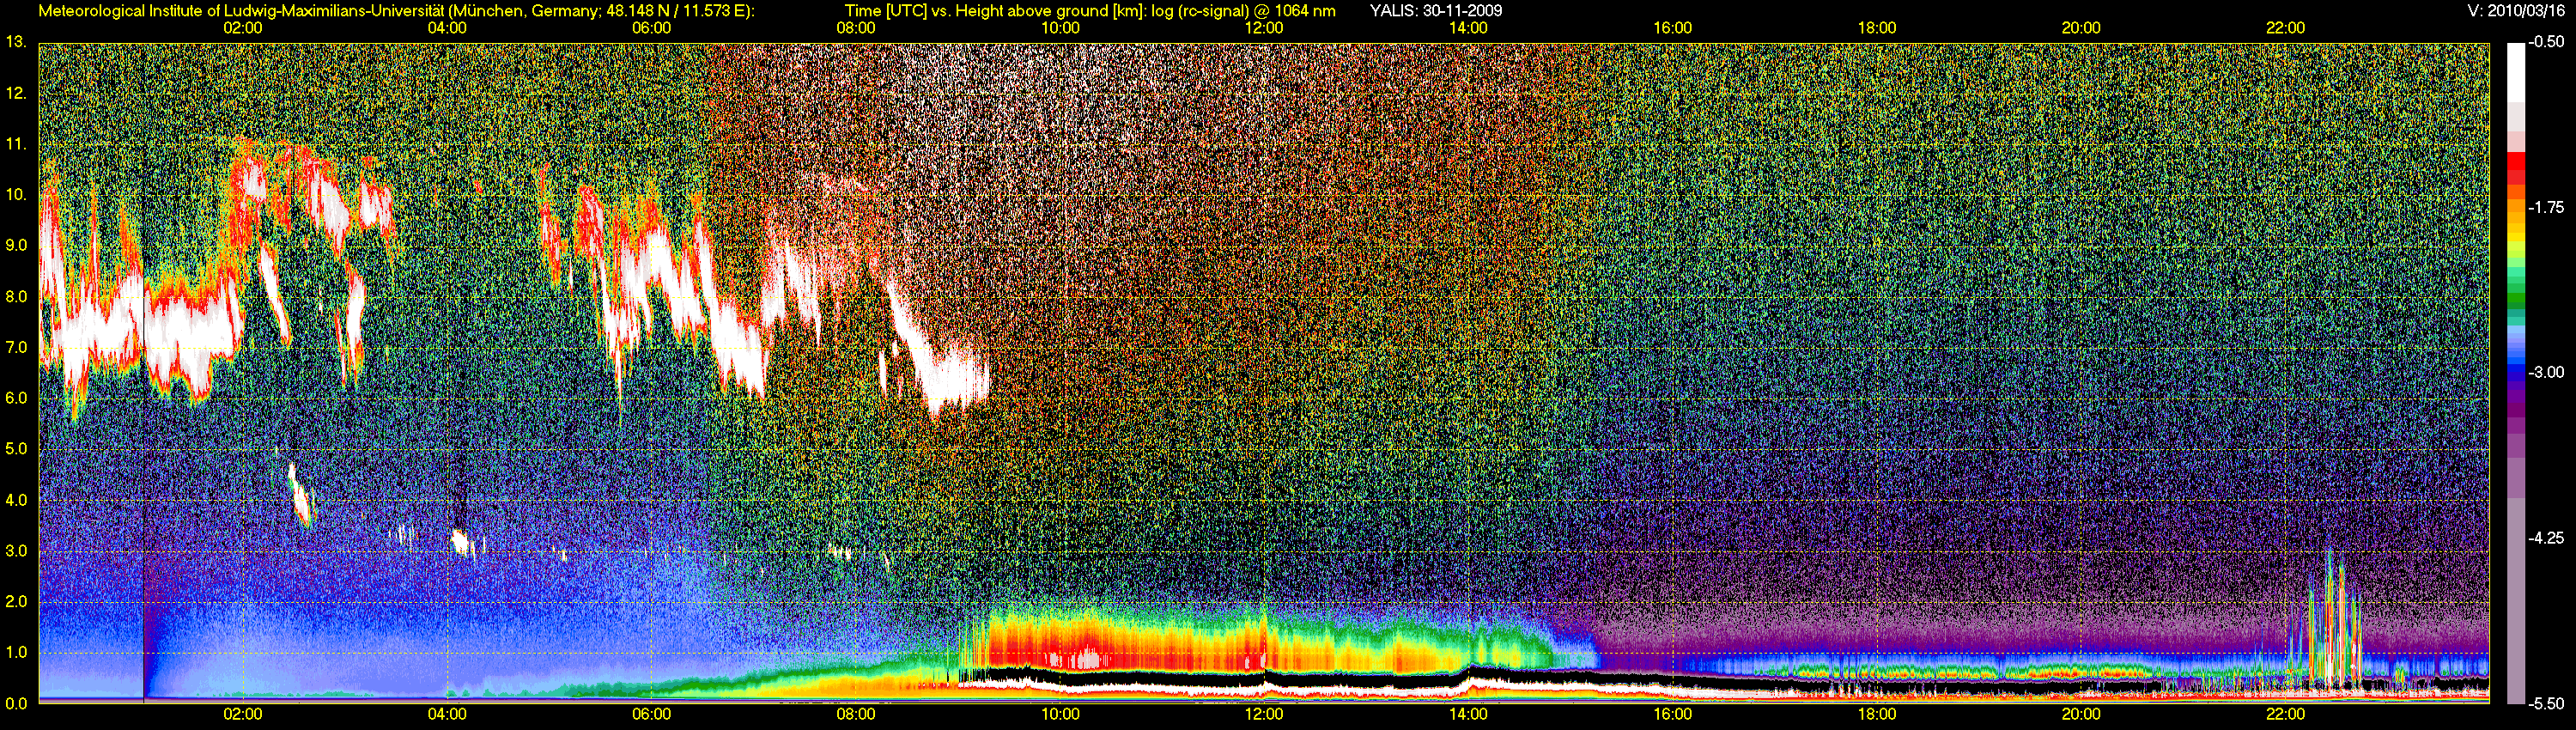Click the 08:00 label on the bottom time axis

click(856, 714)
